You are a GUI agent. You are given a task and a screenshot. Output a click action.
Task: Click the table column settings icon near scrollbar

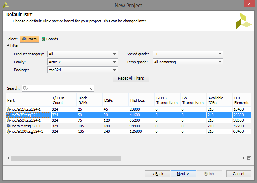pyautogui.click(x=249, y=158)
